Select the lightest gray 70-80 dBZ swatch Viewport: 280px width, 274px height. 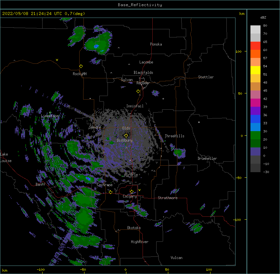[x=255, y=30]
